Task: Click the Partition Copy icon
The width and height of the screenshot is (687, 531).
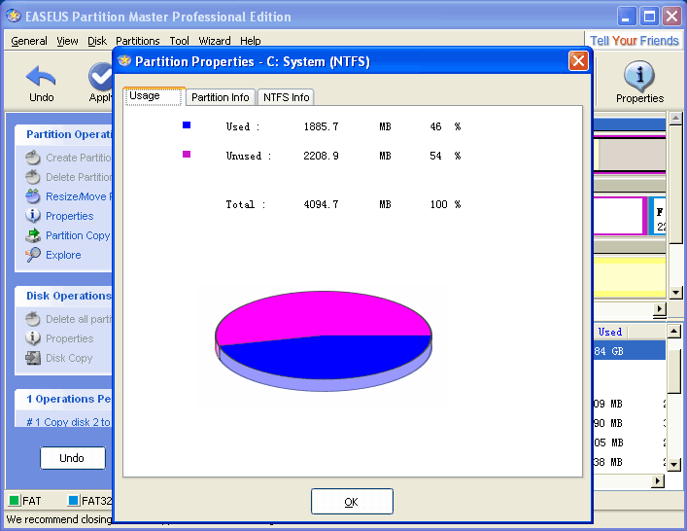Action: 33,235
